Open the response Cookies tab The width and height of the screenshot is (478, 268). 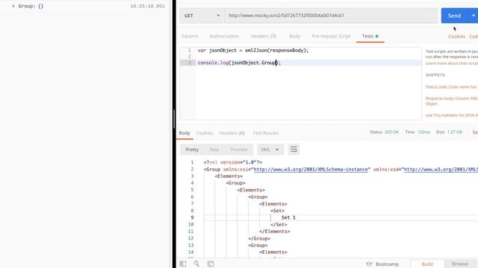204,133
